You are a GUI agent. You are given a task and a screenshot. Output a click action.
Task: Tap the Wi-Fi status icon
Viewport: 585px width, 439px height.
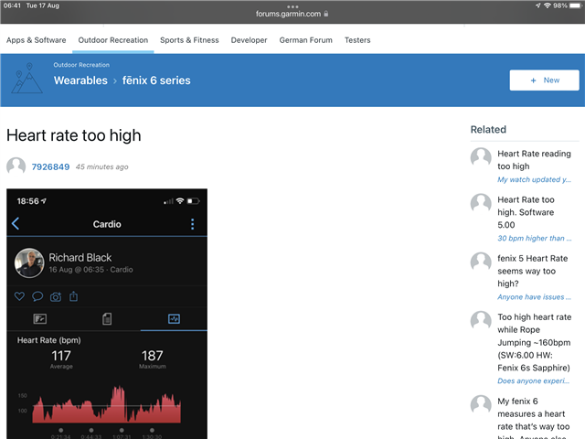point(548,5)
